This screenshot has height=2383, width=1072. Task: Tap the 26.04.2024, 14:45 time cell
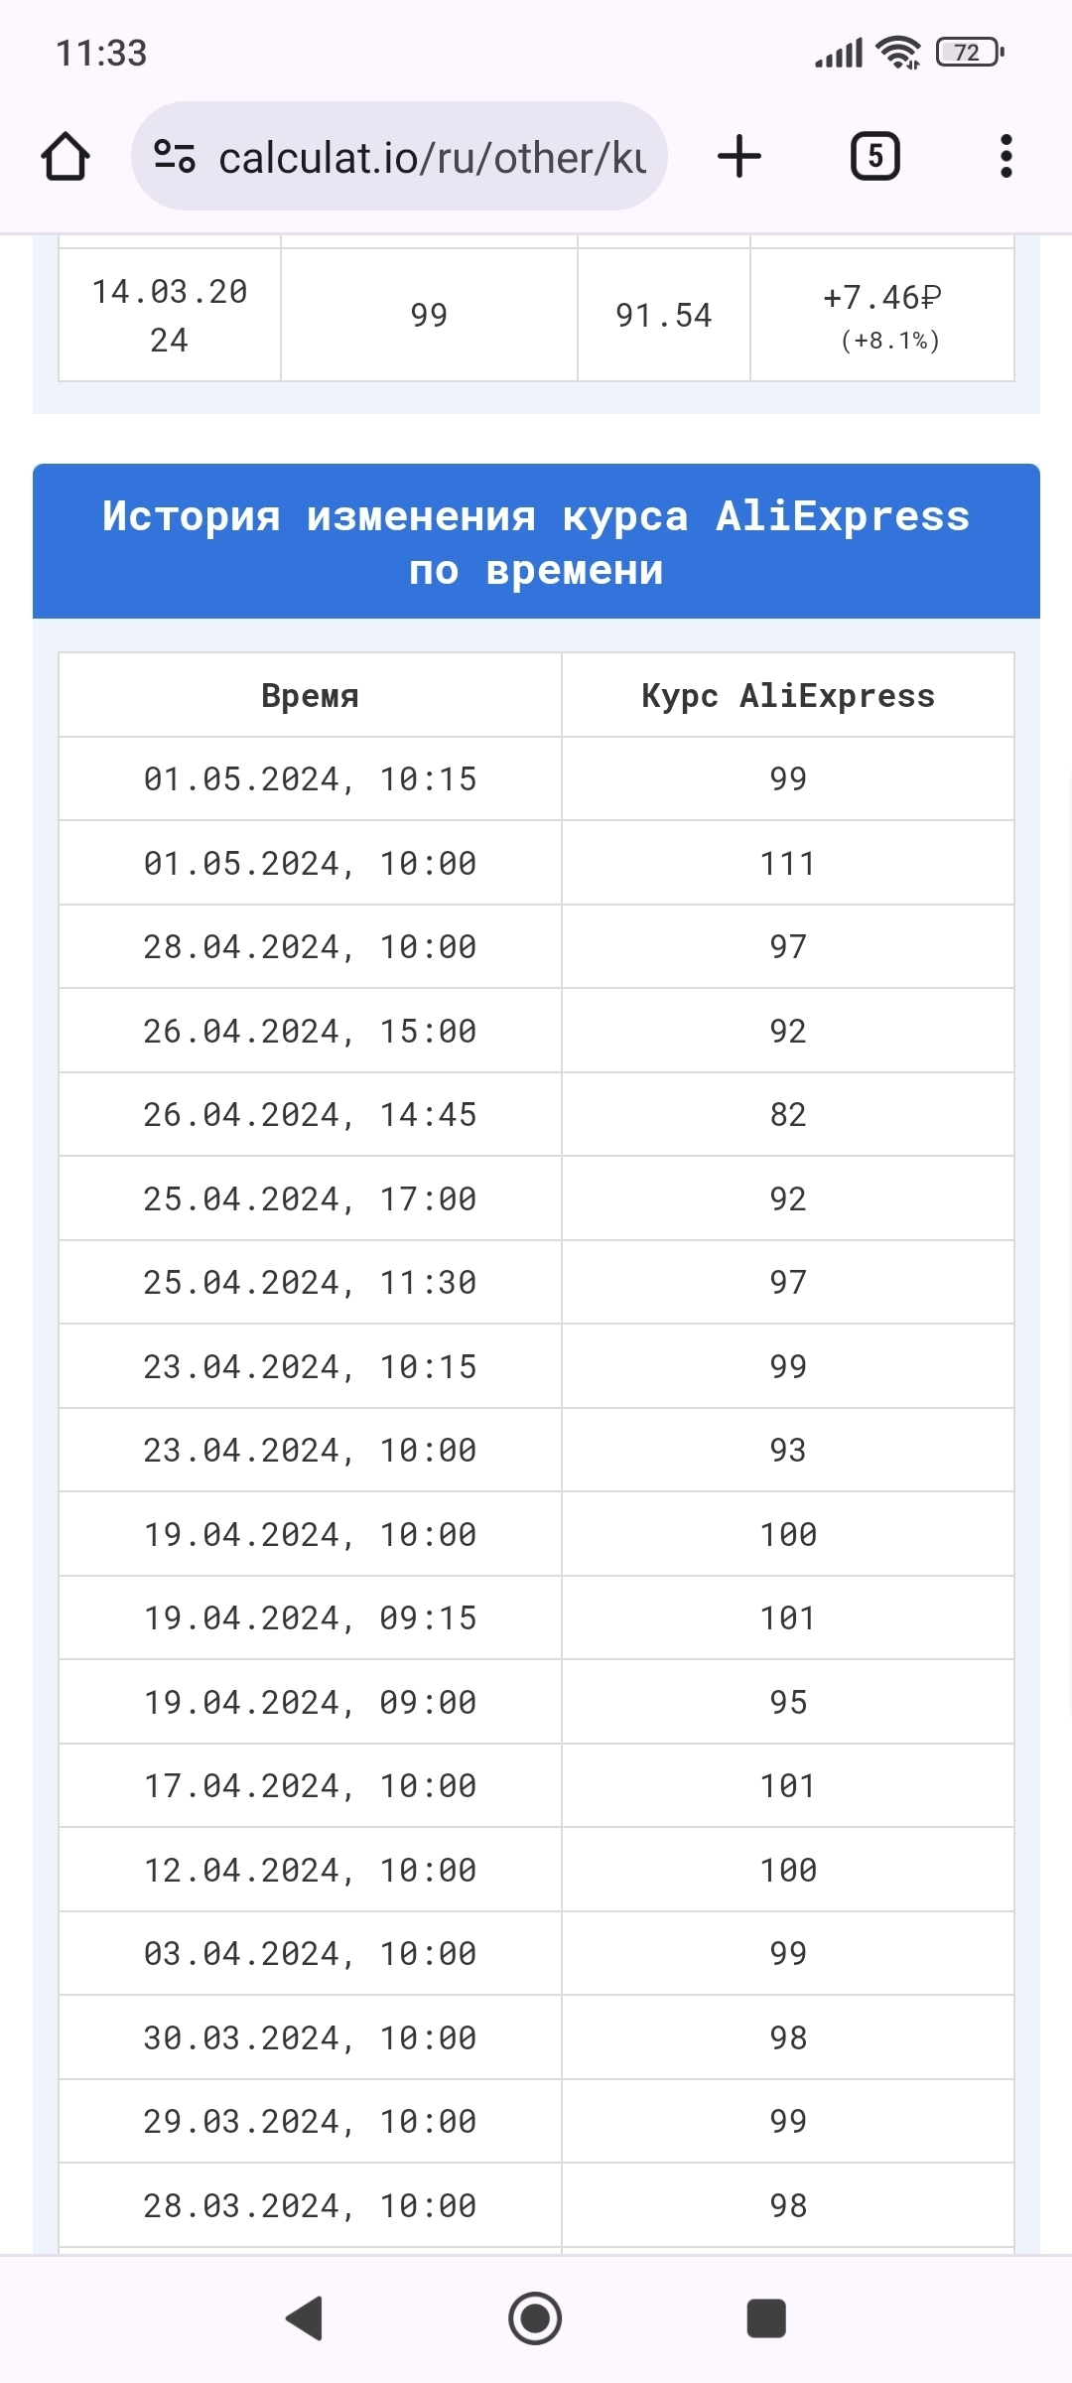tap(310, 1115)
